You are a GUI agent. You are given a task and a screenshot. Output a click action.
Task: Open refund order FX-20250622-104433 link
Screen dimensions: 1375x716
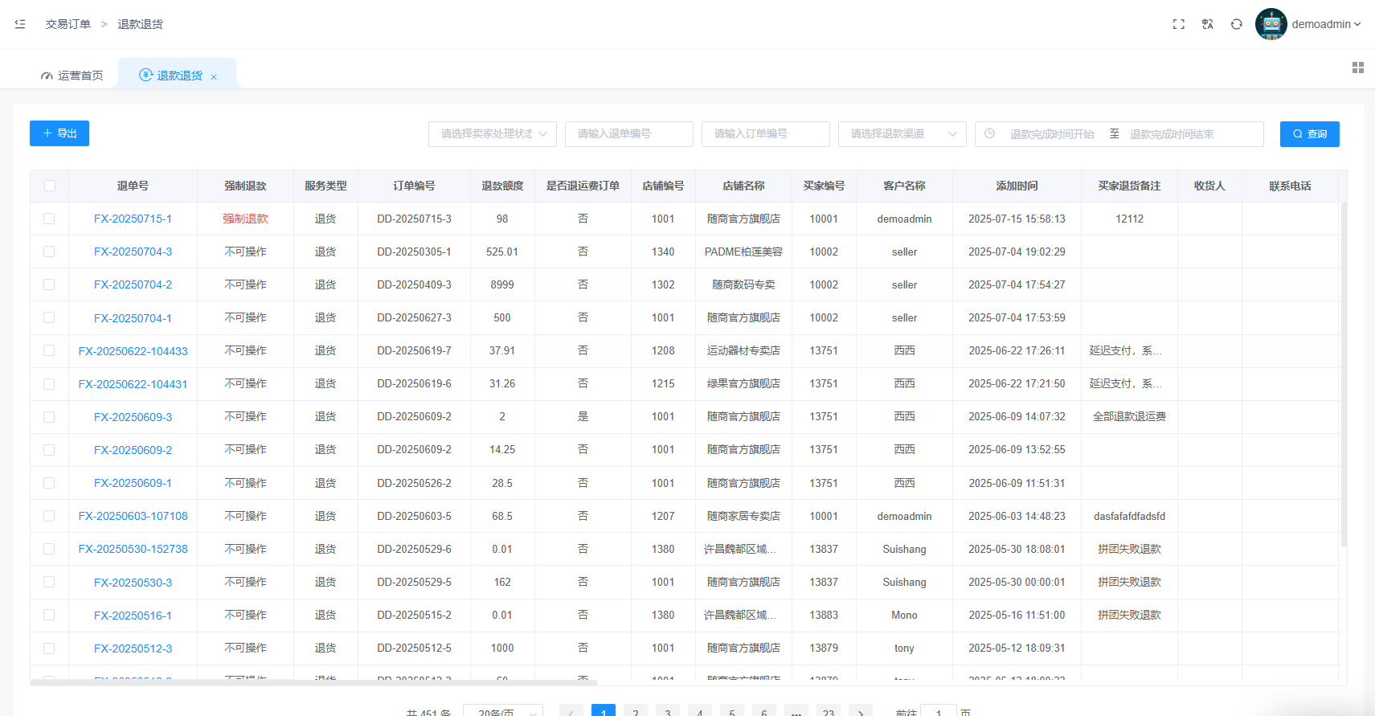133,351
